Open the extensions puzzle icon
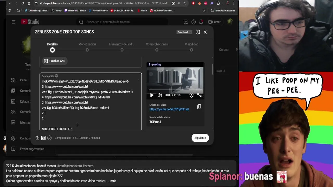The height and width of the screenshot is (187, 333). tap(218, 3)
